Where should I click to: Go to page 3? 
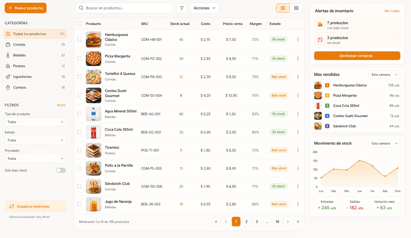(x=257, y=221)
